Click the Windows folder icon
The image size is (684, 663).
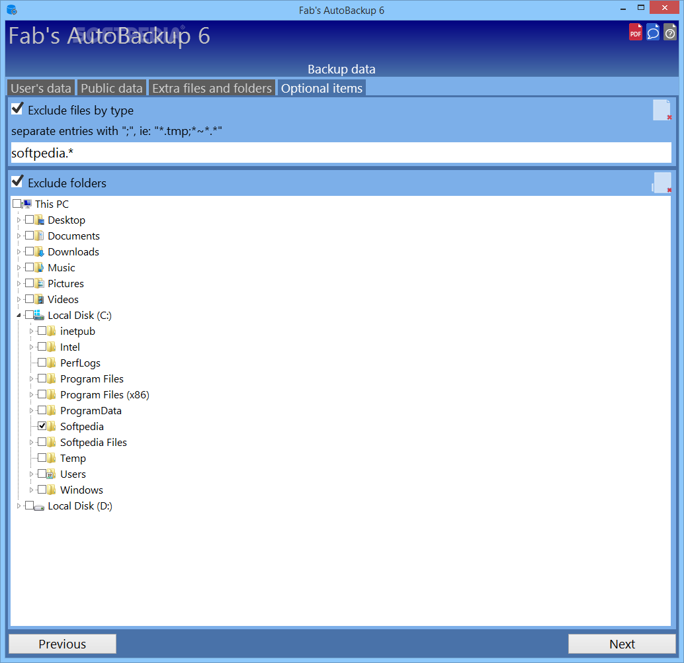click(x=52, y=490)
